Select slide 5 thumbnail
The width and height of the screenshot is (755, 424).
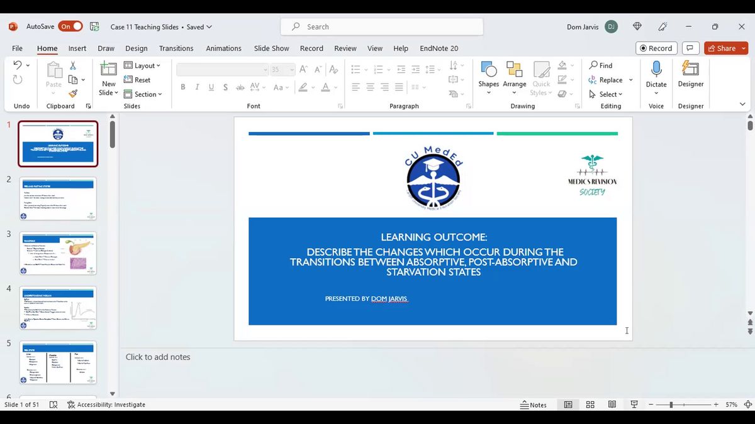58,362
